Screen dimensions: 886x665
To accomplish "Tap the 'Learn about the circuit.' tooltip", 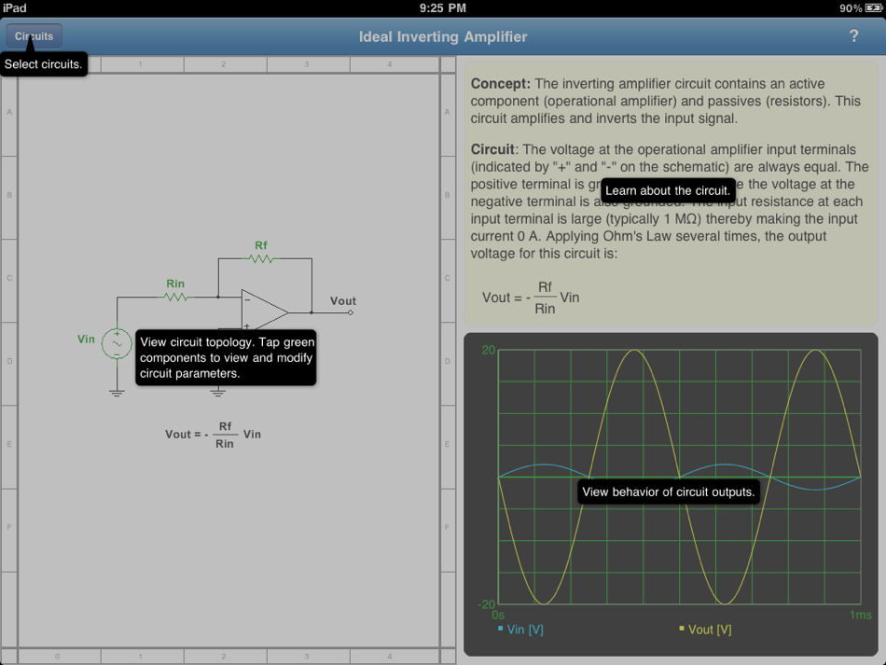I will [x=668, y=190].
